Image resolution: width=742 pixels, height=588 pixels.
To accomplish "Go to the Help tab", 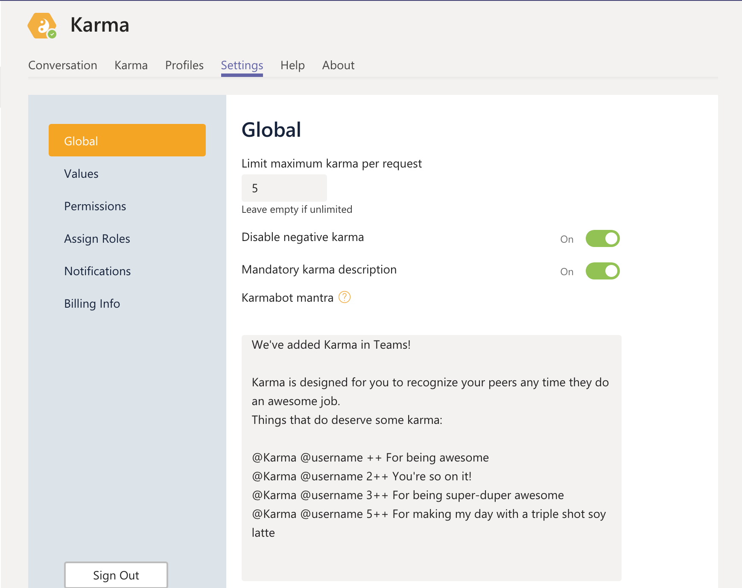I will coord(292,65).
